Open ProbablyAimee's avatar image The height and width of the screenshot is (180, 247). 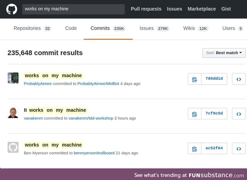pos(13,78)
